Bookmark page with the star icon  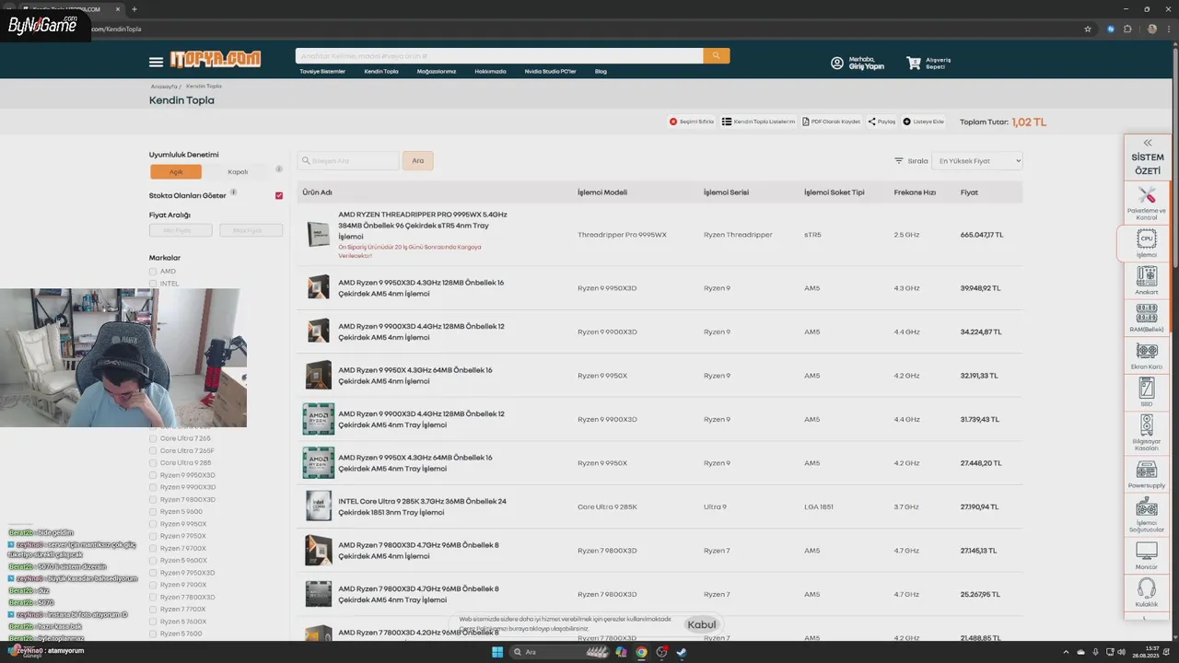1088,29
